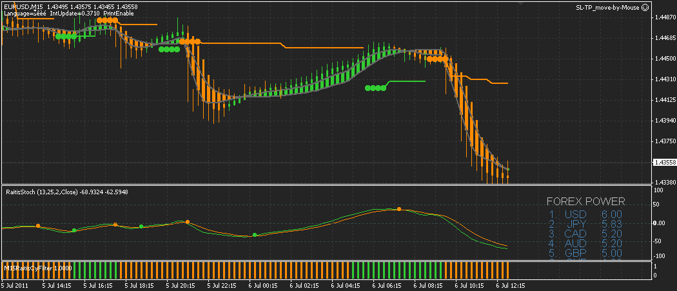Screen dimensions: 677x291
Task: Click the smiley face Expert Advisor icon
Action: [645, 7]
